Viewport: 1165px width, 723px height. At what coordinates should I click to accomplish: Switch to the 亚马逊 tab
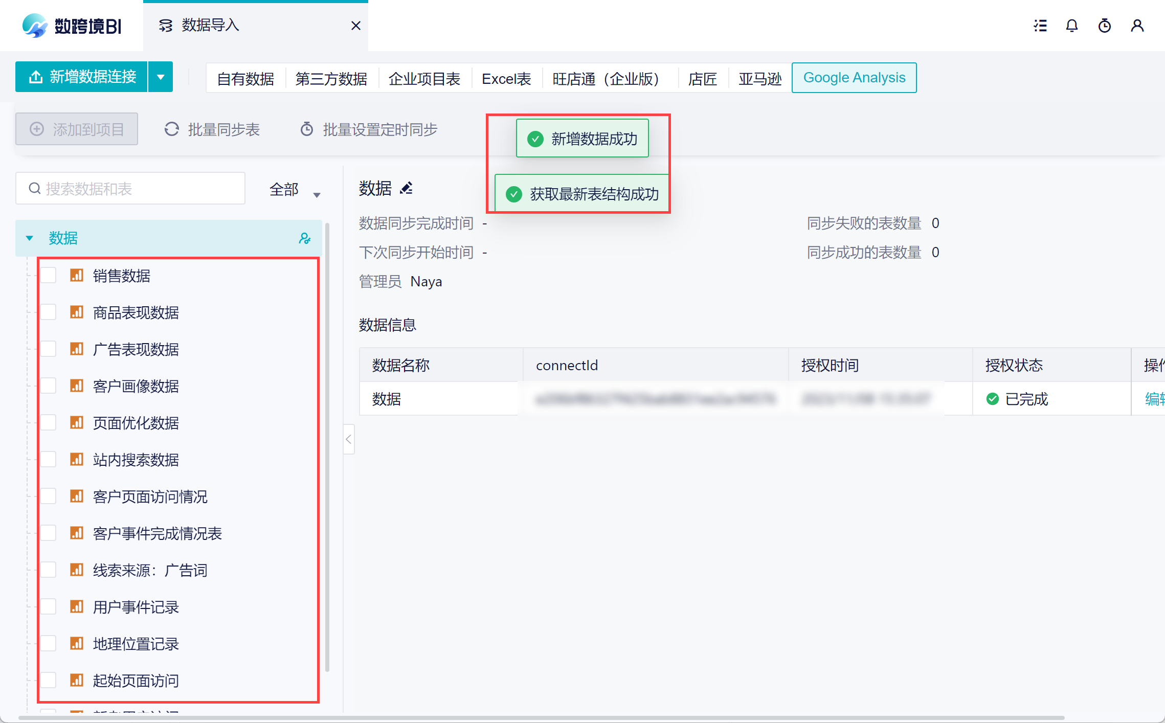click(x=759, y=79)
